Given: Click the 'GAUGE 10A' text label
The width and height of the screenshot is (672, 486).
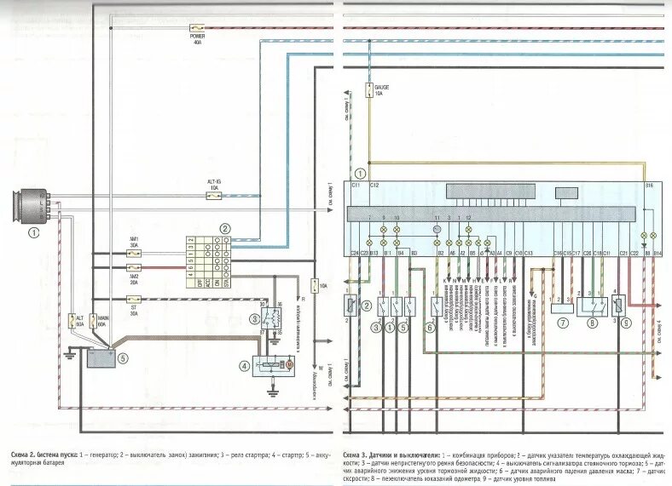Looking at the screenshot, I should (x=381, y=90).
